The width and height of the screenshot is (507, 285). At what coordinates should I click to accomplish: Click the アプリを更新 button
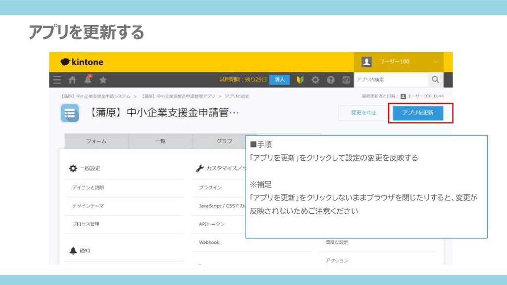coord(418,113)
